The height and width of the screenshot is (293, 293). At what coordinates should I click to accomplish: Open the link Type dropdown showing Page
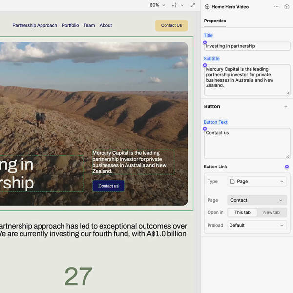point(257,181)
